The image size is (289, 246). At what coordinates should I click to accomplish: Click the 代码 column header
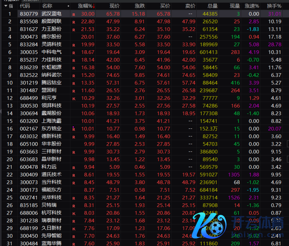coord(25,6)
